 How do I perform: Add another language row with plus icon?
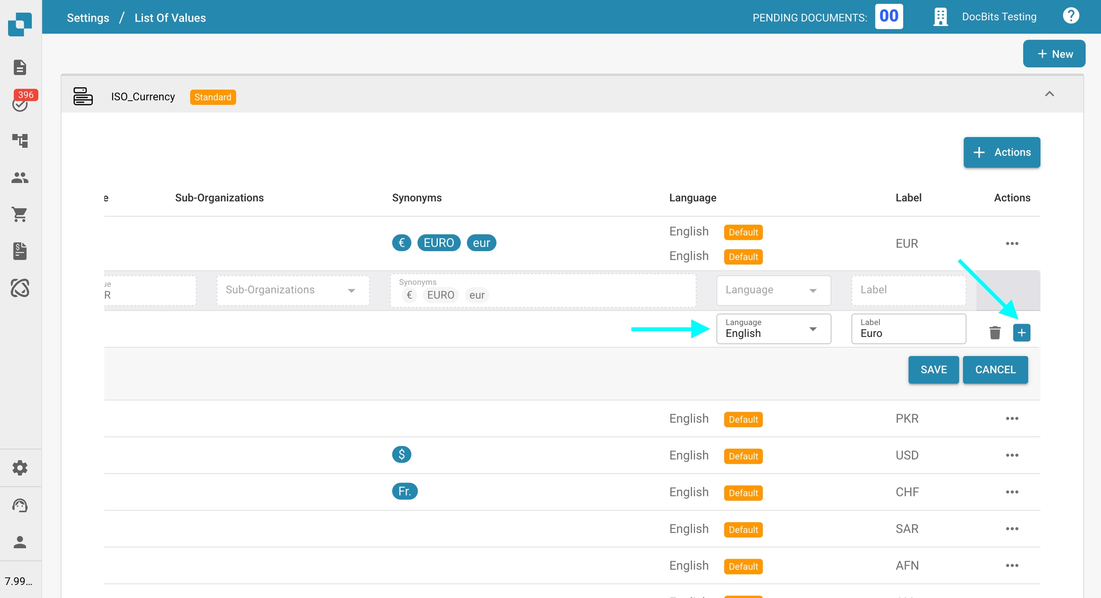pyautogui.click(x=1022, y=333)
